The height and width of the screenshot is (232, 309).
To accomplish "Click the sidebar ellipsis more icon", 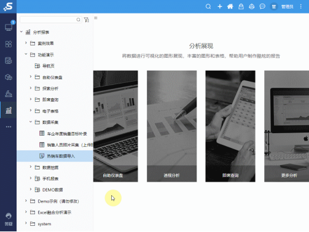I will coord(9,127).
